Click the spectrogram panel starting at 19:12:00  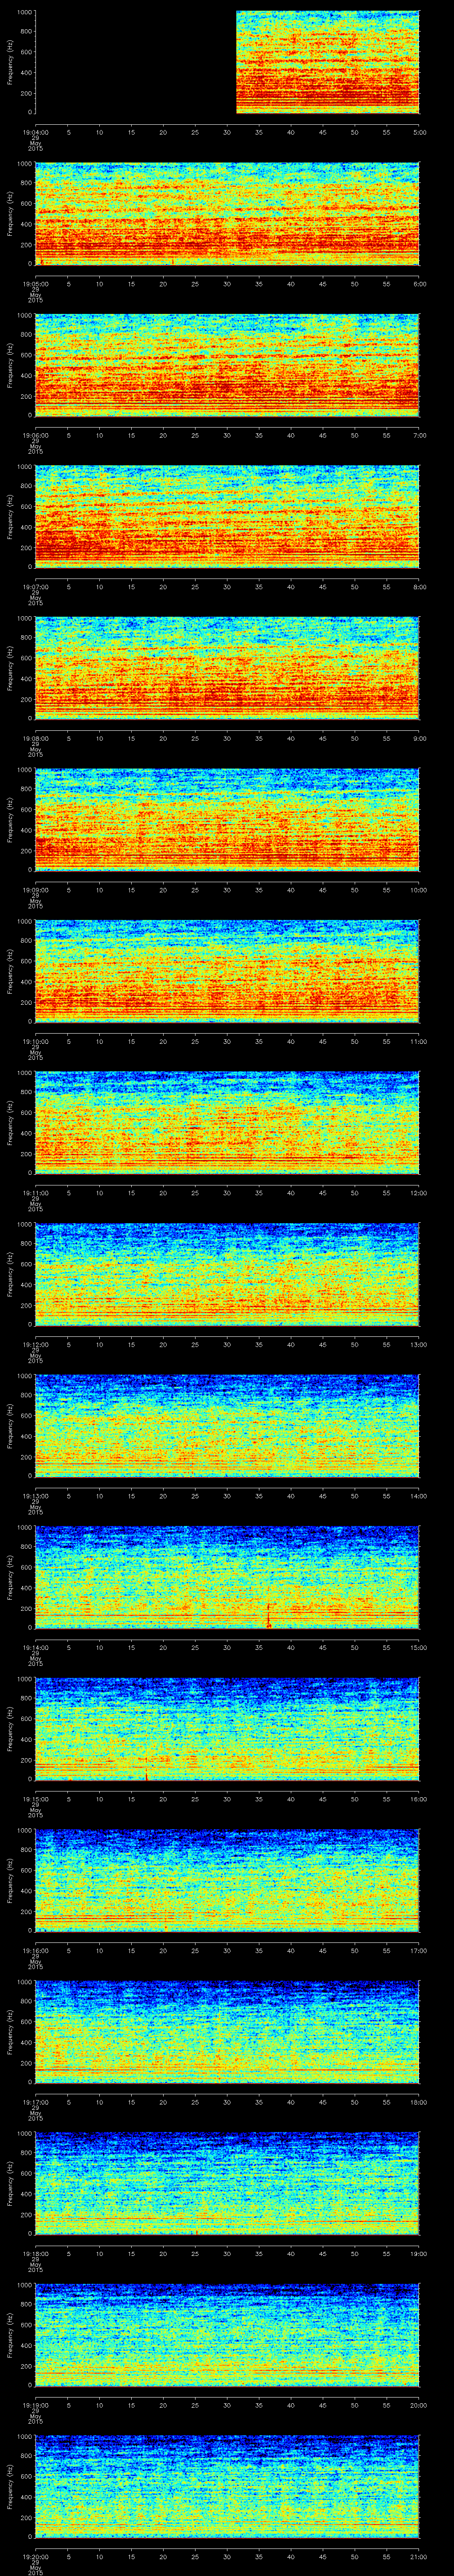(x=227, y=1274)
